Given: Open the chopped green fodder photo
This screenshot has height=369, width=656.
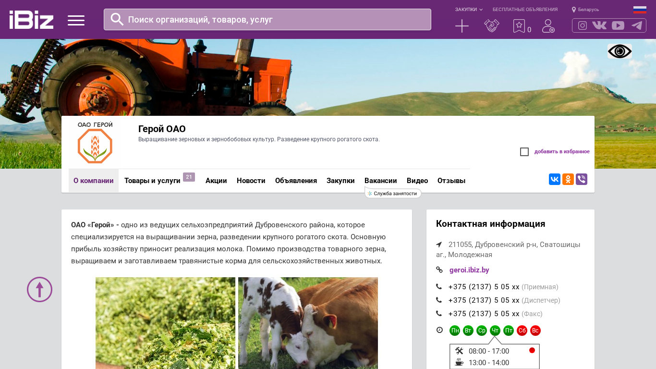Looking at the screenshot, I should click(x=165, y=323).
